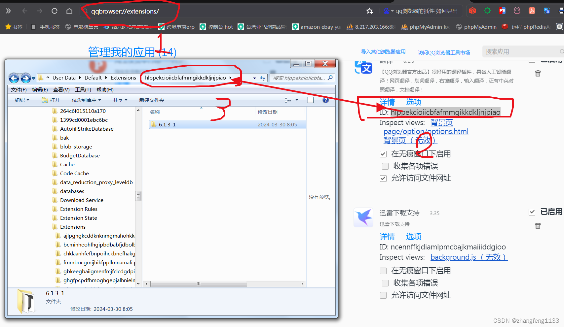This screenshot has width=564, height=327.
Task: Go back in browser history
Action: (x=25, y=11)
